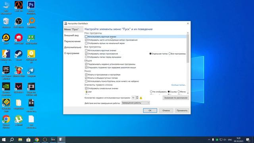Click the settings list scrollbar up arrow
The height and width of the screenshot is (143, 254).
pyautogui.click(x=188, y=33)
